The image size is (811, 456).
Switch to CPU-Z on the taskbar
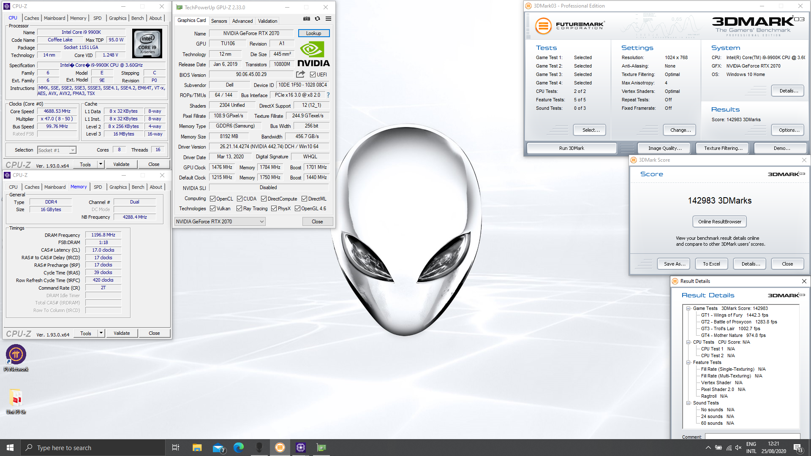(x=301, y=448)
